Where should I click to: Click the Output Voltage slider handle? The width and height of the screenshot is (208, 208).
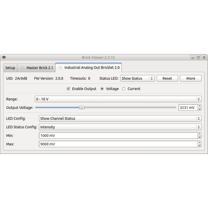pos(82,107)
